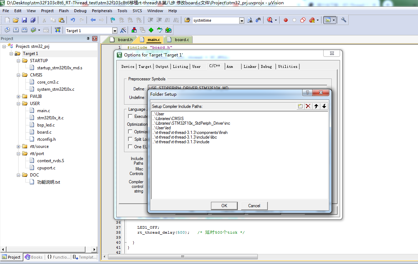This screenshot has width=418, height=264.
Task: Select context_rvds.S in the project tree
Action: (x=50, y=161)
